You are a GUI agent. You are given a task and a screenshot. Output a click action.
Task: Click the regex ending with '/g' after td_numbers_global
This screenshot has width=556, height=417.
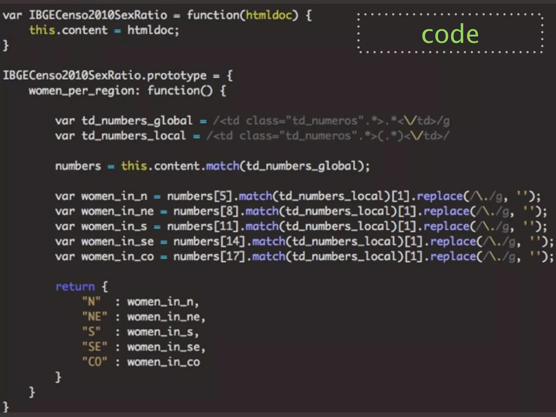(x=331, y=121)
